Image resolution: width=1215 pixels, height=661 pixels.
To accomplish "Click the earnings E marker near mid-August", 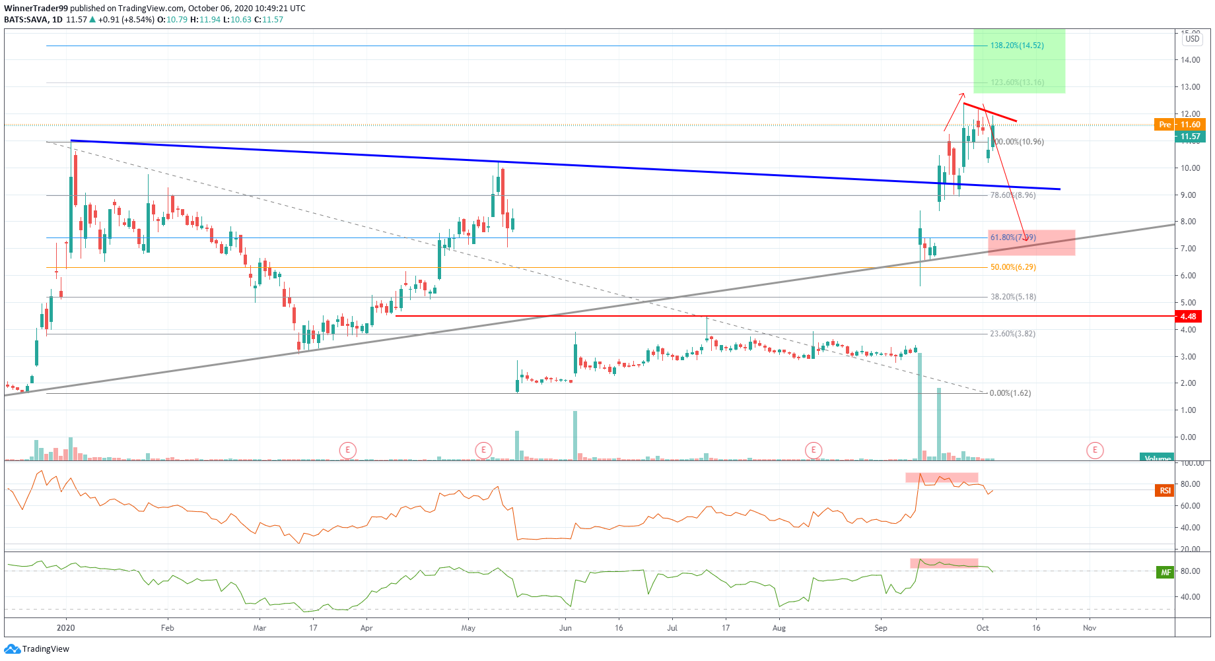I will [814, 451].
